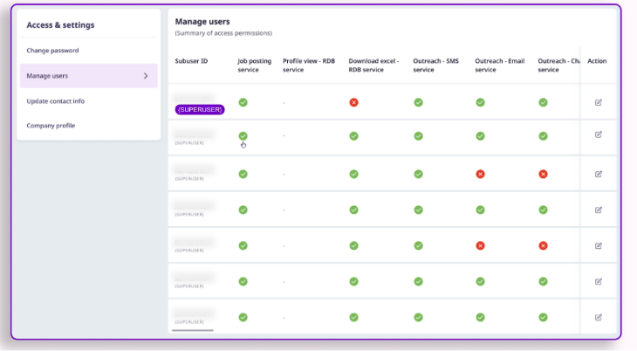Image resolution: width=637 pixels, height=351 pixels.
Task: Toggle the red Outreach - Email status in fifth row
Action: click(480, 245)
